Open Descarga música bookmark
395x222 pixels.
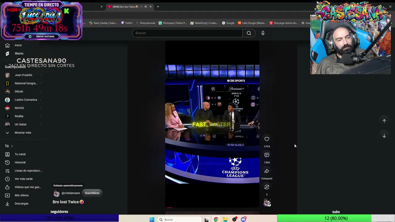point(283,23)
